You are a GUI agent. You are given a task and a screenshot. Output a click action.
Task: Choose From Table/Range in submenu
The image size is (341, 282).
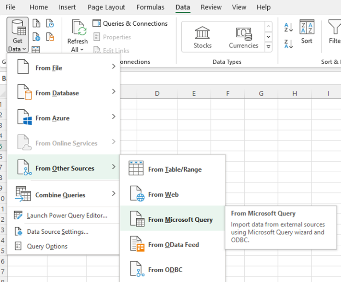pos(173,168)
